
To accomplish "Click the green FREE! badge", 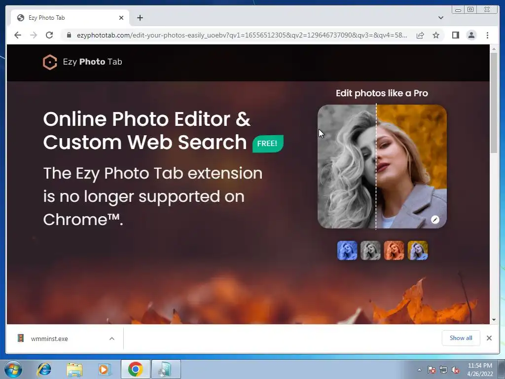I will [x=268, y=144].
